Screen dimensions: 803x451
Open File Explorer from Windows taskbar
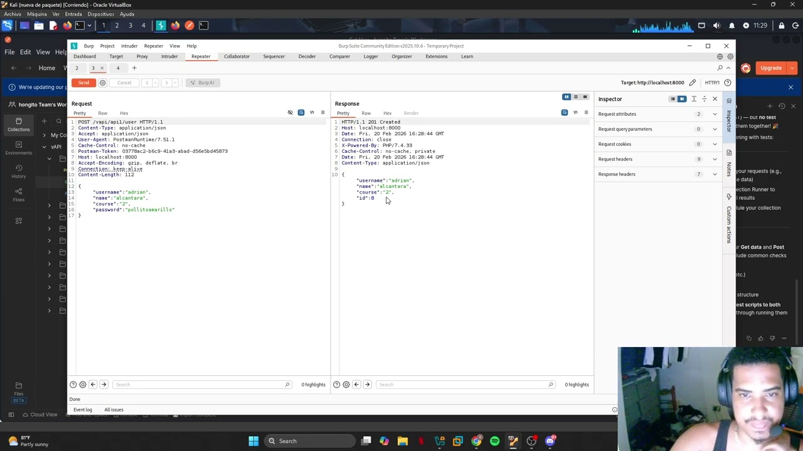tap(403, 441)
